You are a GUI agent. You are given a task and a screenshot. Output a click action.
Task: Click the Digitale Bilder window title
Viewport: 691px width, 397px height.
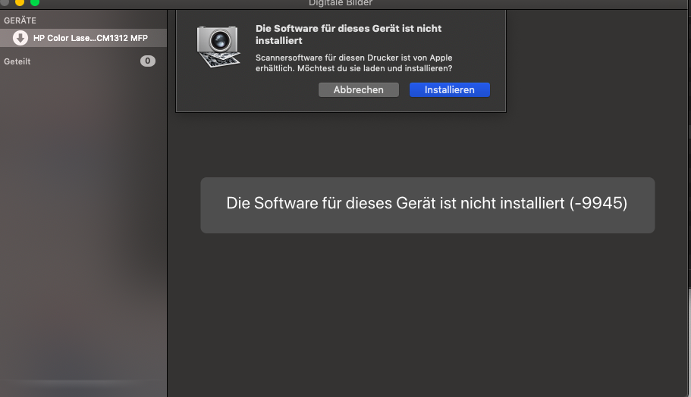pos(341,3)
